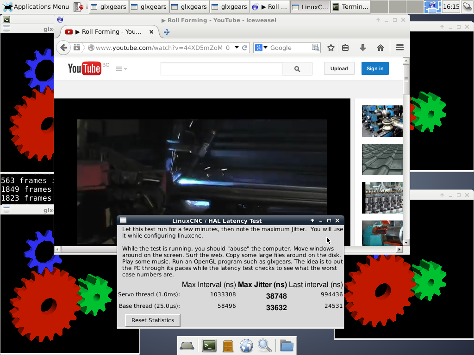Expand the YouTube guide menu

pyautogui.click(x=121, y=69)
